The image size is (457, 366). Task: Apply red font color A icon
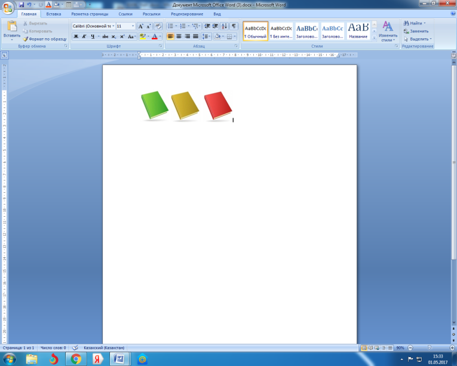coord(155,36)
